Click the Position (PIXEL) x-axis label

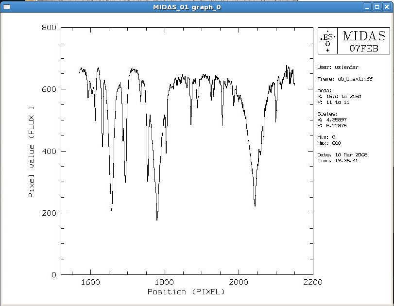(x=186, y=292)
